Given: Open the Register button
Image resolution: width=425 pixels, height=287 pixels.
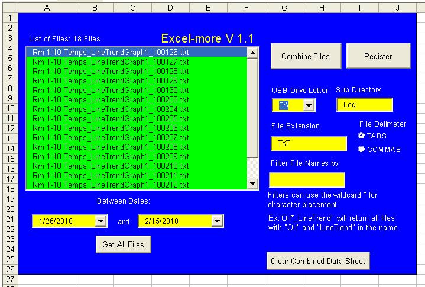Looking at the screenshot, I should point(378,56).
